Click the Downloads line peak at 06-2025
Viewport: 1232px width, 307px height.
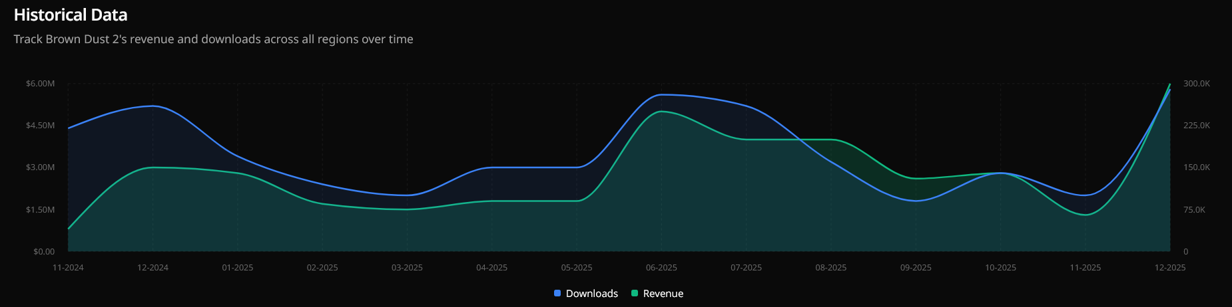(x=661, y=94)
